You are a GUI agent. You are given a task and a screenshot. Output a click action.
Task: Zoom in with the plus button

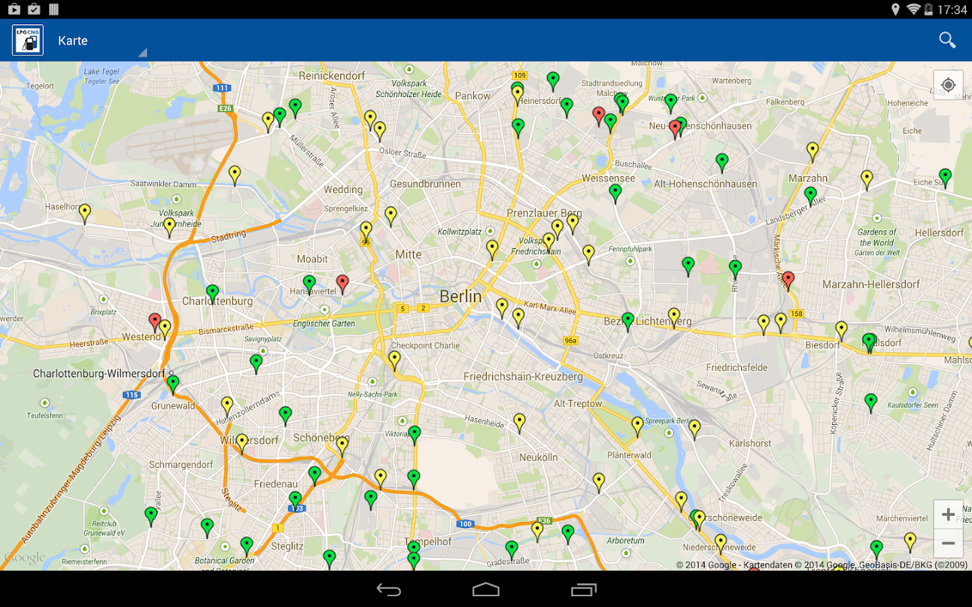[x=948, y=514]
